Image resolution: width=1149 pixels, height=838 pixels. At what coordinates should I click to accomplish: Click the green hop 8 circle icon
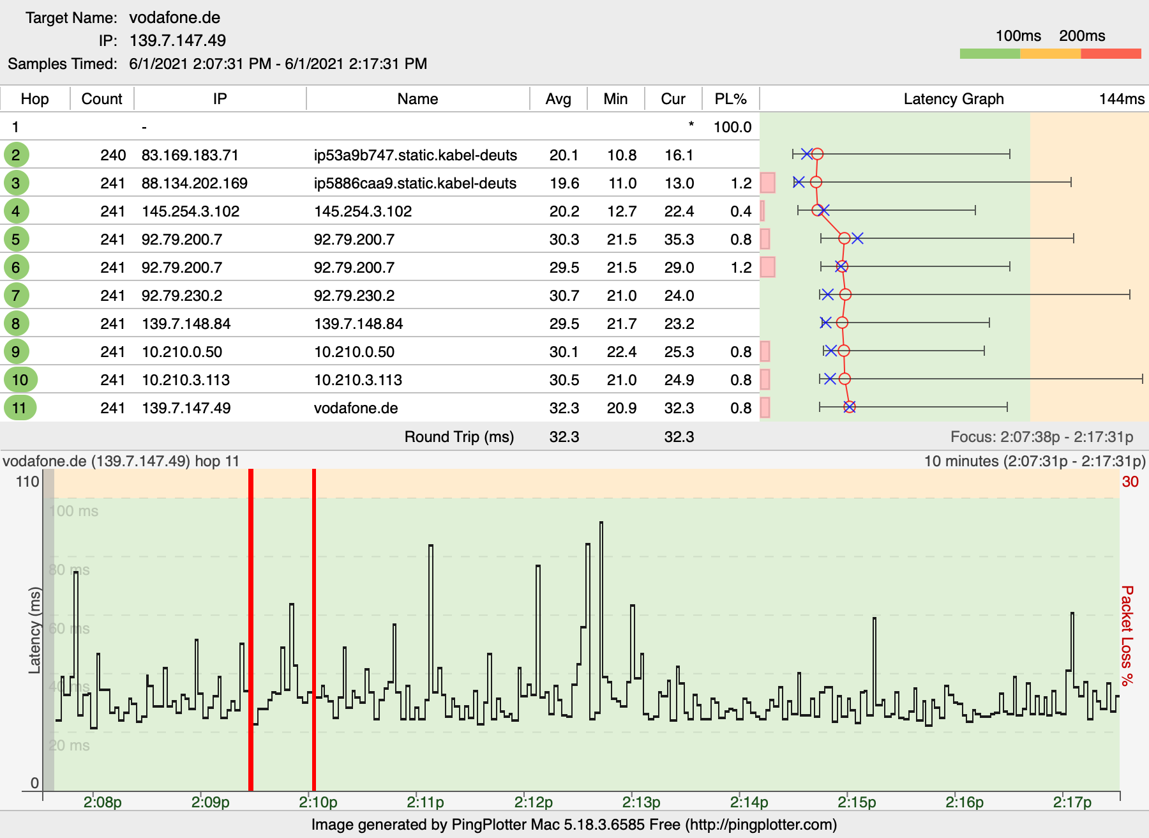point(16,324)
